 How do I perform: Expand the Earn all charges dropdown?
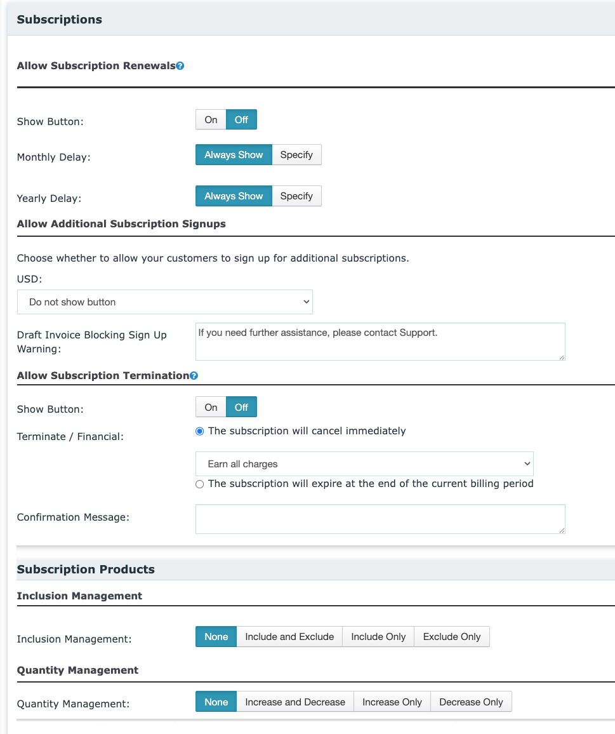click(364, 464)
